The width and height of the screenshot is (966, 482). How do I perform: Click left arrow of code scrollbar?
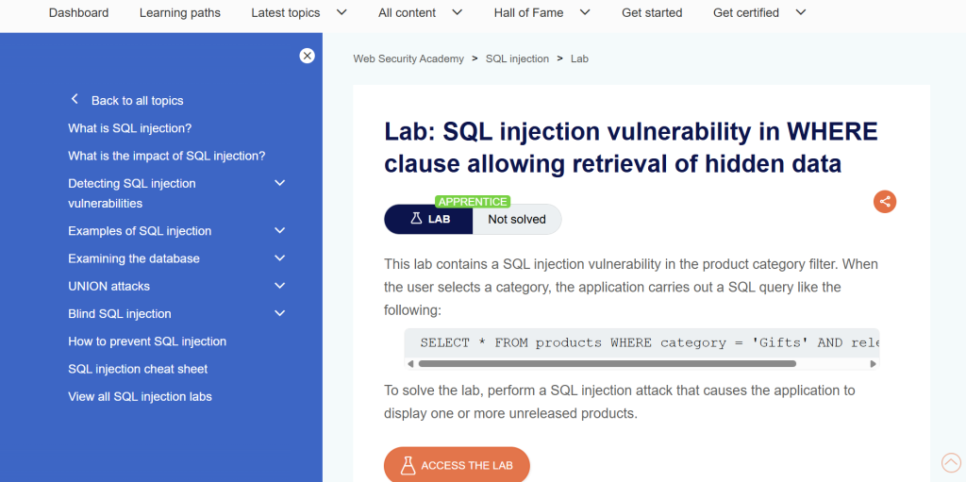[x=410, y=364]
